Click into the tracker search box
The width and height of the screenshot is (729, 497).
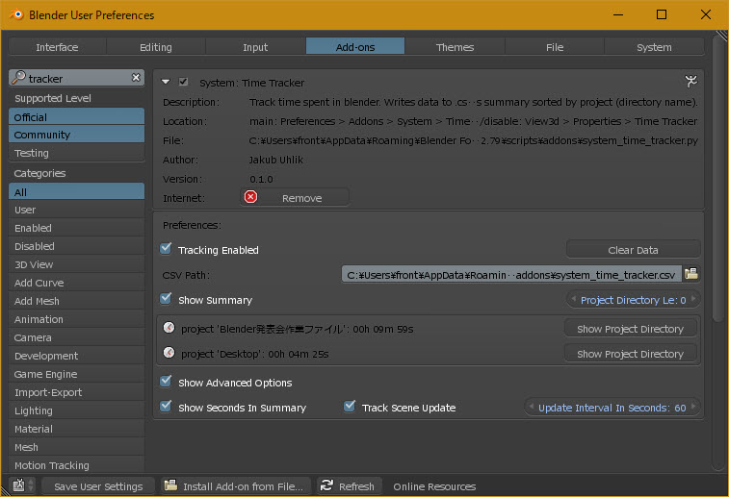point(77,78)
